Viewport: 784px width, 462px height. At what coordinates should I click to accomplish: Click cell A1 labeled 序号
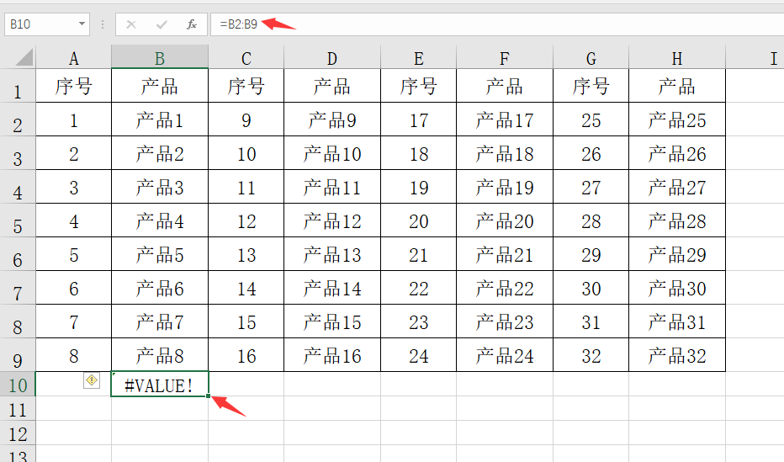pos(73,86)
